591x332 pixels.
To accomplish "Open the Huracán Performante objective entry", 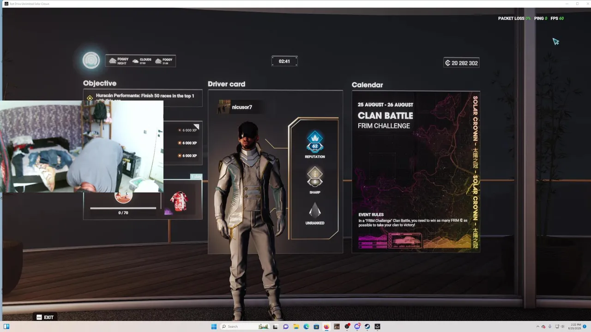I will [143, 97].
